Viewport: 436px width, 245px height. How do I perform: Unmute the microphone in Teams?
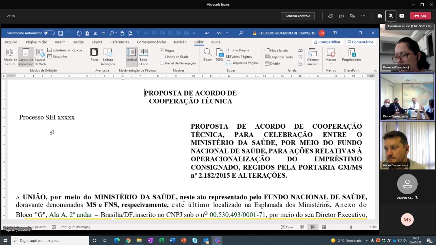[391, 16]
